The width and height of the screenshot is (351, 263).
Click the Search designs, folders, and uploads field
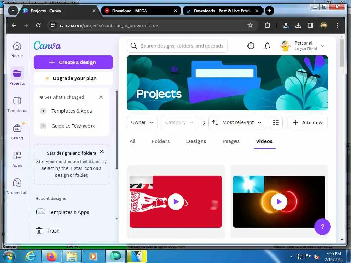tap(177, 46)
